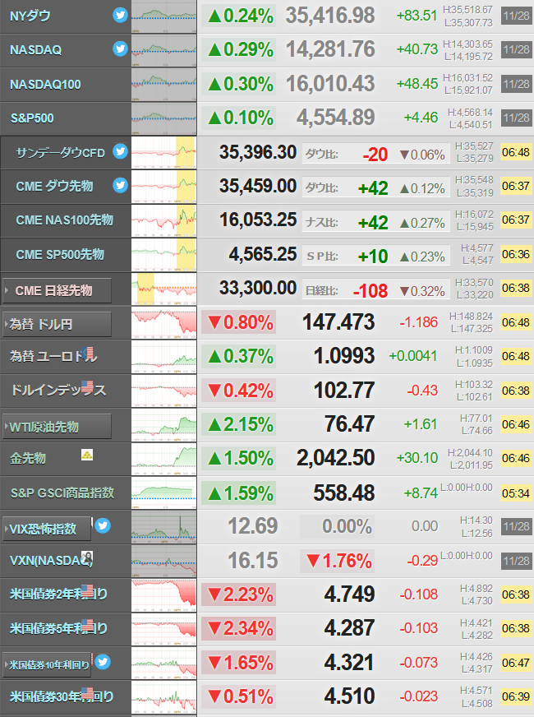Click the US flag icon on 為替 ユーロドル
This screenshot has width=534, height=717.
click(x=88, y=353)
